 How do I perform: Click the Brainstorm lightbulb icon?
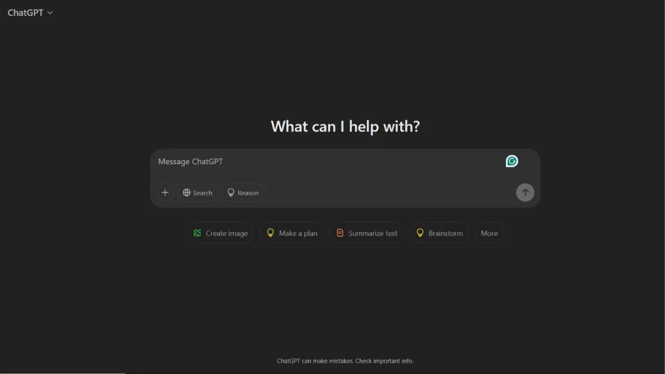[x=420, y=233]
